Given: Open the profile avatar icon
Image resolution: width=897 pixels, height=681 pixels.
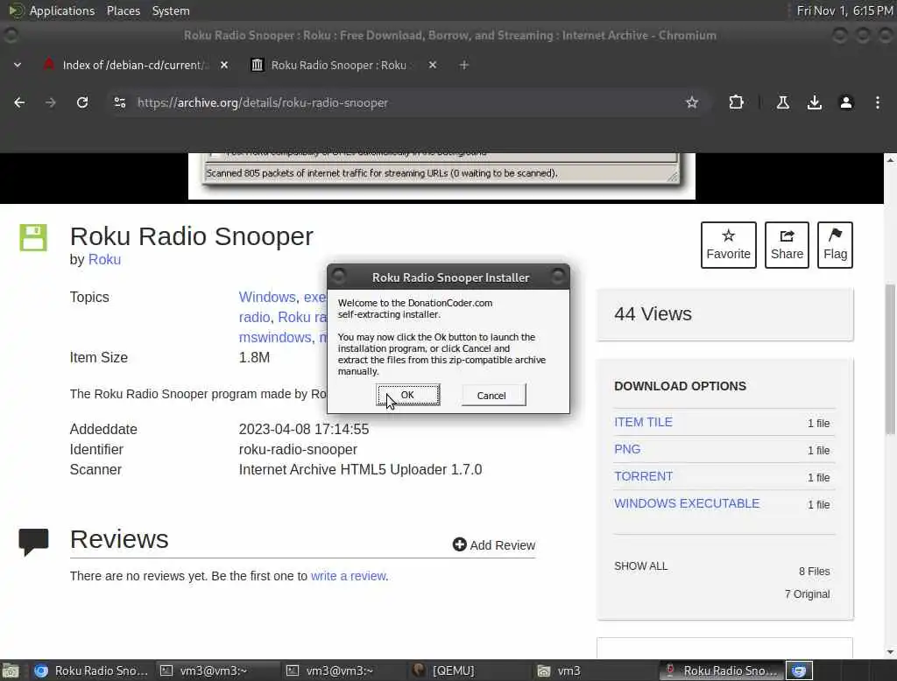Looking at the screenshot, I should pos(845,103).
